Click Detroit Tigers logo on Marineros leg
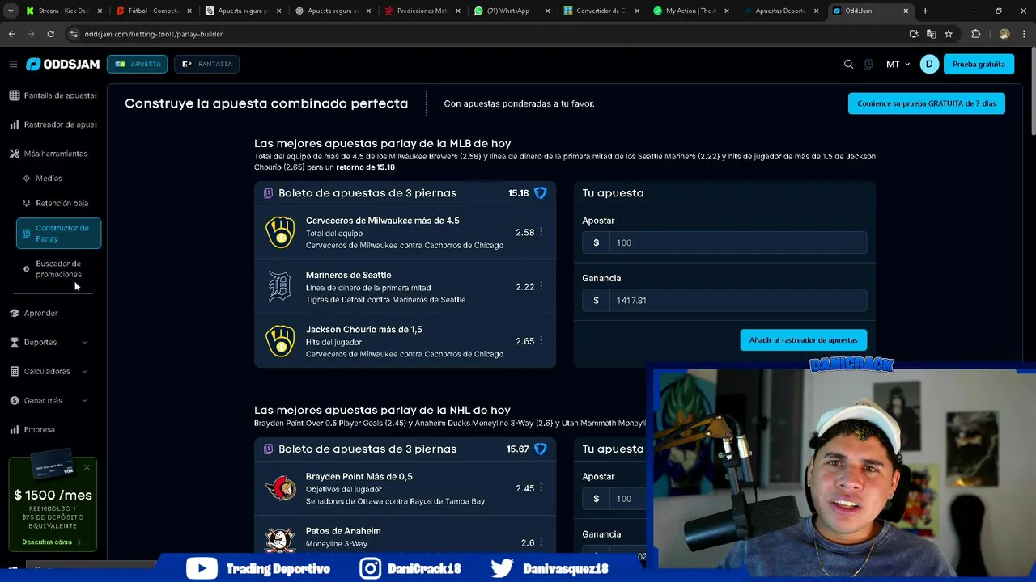1036x582 pixels. tap(280, 286)
